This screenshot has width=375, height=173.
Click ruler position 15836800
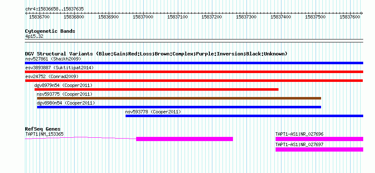(x=74, y=17)
